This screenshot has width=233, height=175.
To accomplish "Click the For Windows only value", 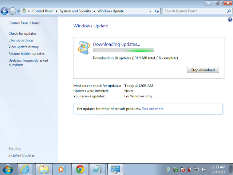I will click(x=139, y=96).
